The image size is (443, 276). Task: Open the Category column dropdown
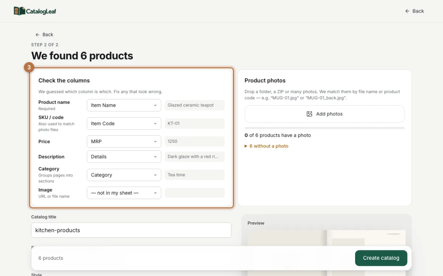pyautogui.click(x=124, y=175)
